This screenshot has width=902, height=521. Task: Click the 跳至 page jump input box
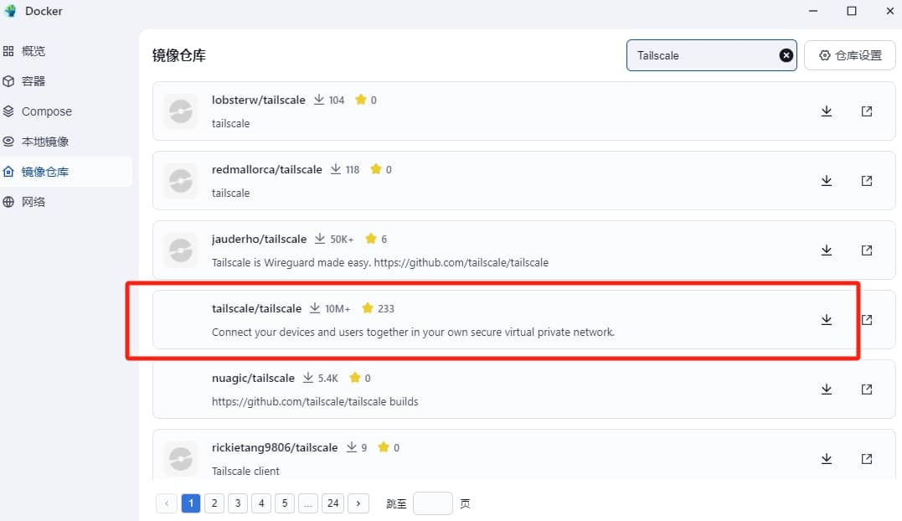(x=433, y=503)
